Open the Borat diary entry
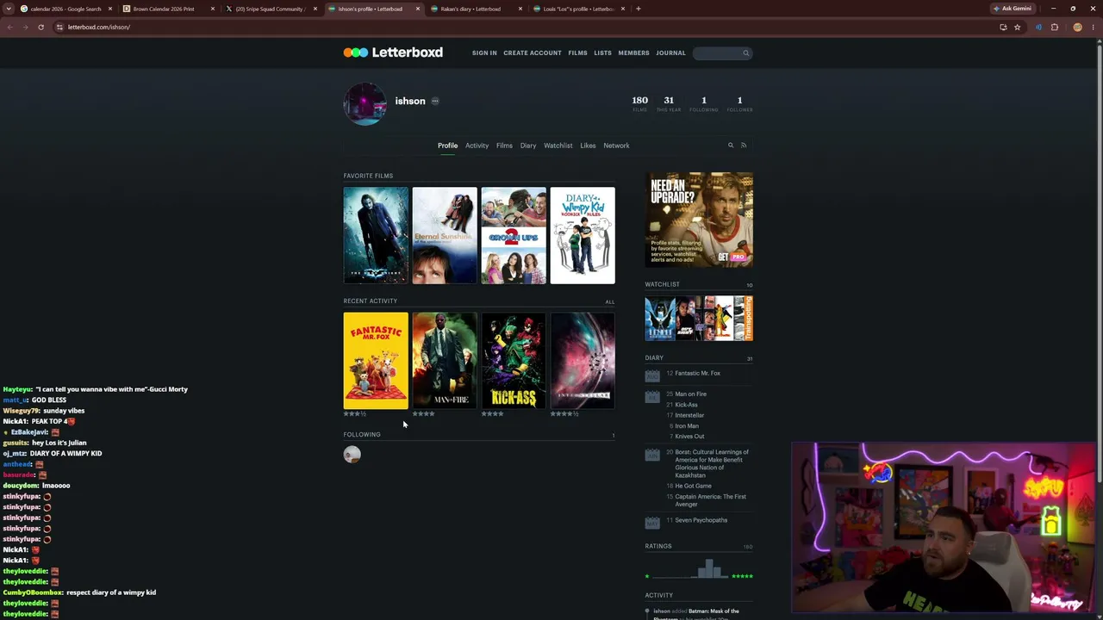 click(x=713, y=463)
